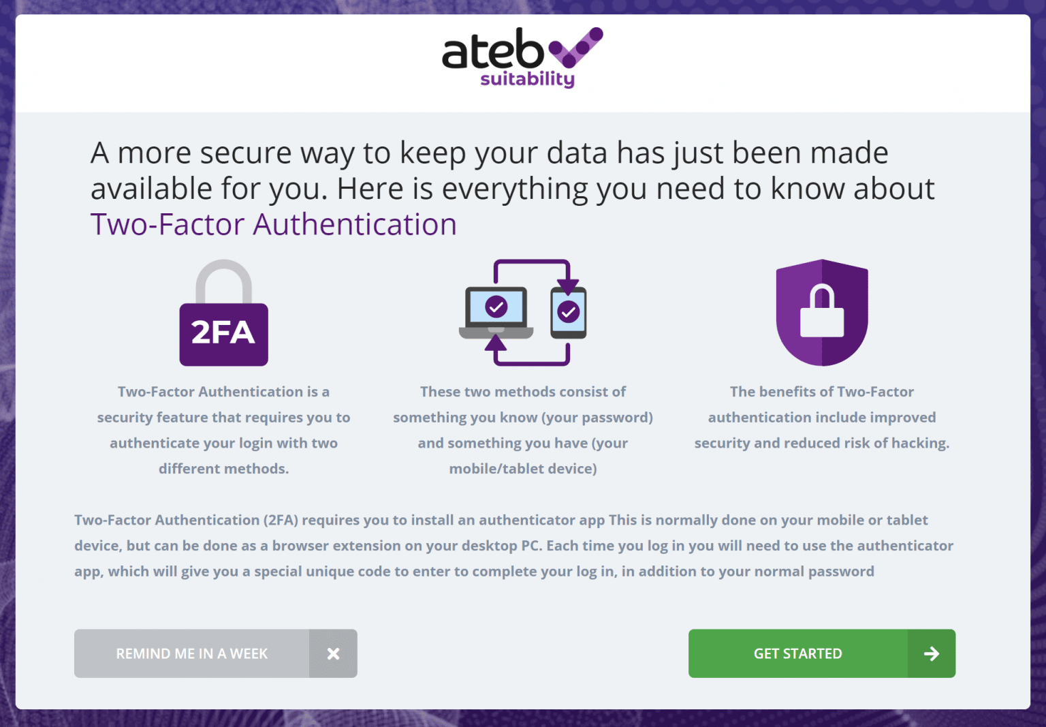
Task: Click the laptop with checkmark illustration
Action: pos(495,310)
